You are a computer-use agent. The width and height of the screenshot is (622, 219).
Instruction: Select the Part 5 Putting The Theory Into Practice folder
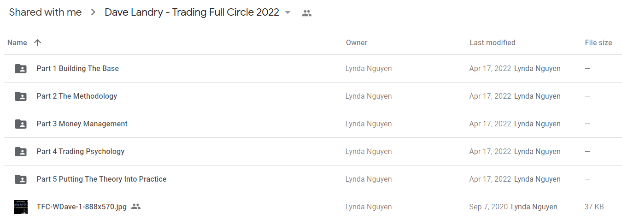101,179
